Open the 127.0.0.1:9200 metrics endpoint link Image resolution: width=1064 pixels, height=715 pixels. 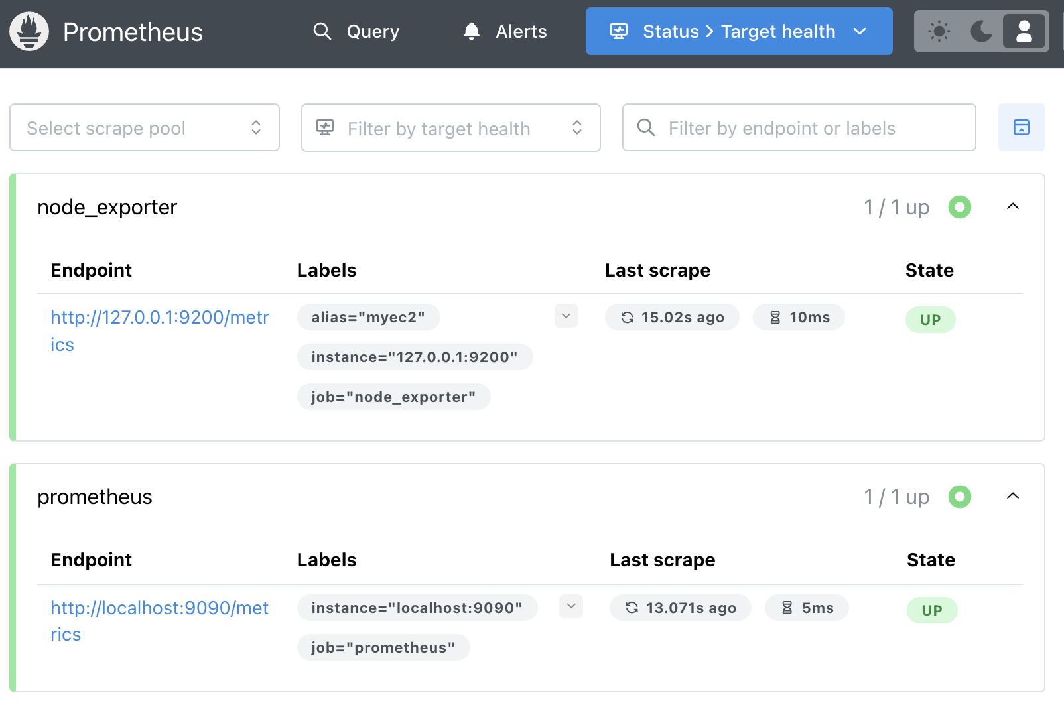tap(160, 331)
